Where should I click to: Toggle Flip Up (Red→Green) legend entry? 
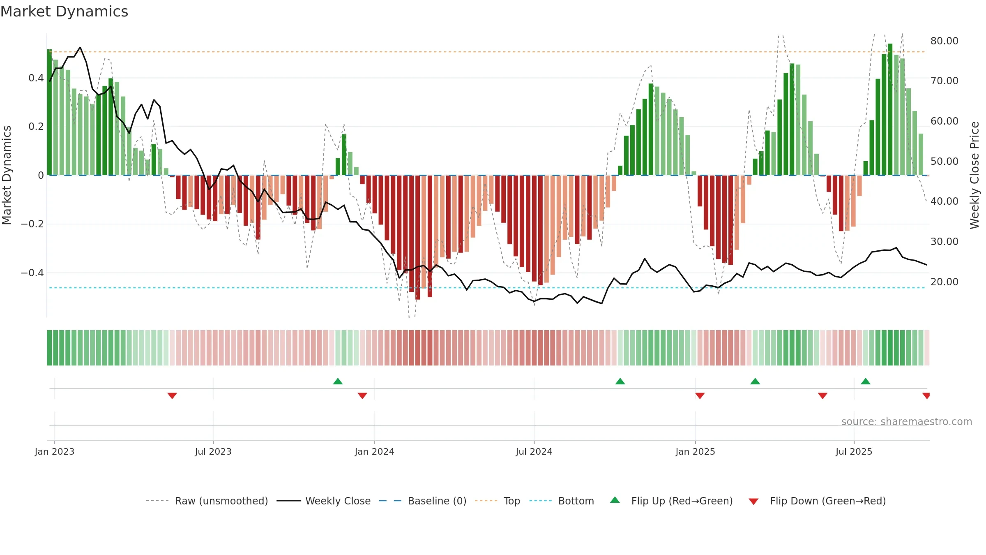point(671,501)
